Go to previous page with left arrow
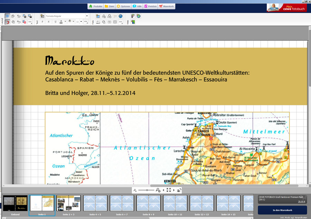 coord(163,190)
